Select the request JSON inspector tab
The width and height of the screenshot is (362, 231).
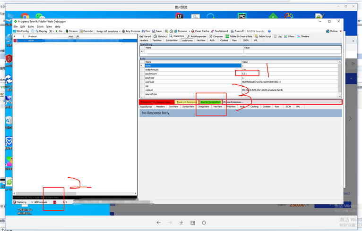246,40
